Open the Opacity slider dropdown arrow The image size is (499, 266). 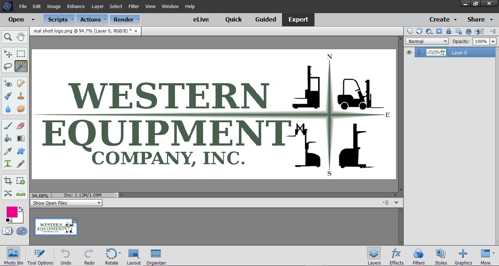click(x=493, y=42)
